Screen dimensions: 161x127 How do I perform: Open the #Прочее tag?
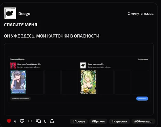point(79,121)
